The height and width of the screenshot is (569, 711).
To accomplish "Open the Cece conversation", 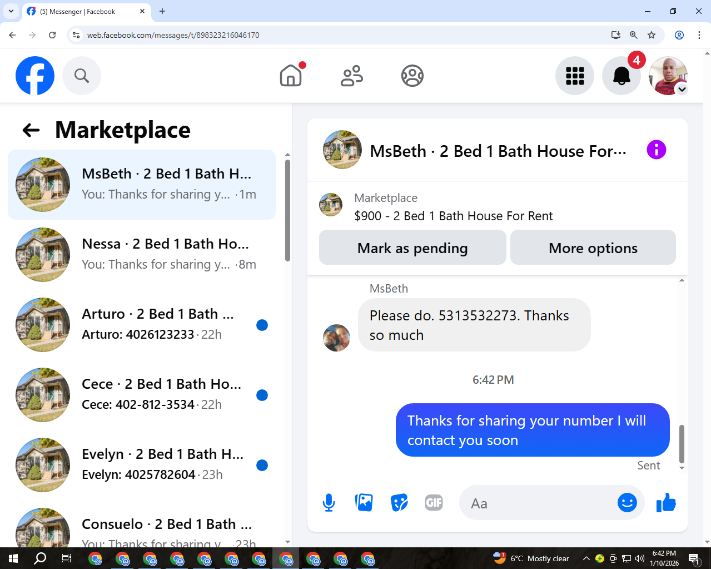I will [142, 395].
